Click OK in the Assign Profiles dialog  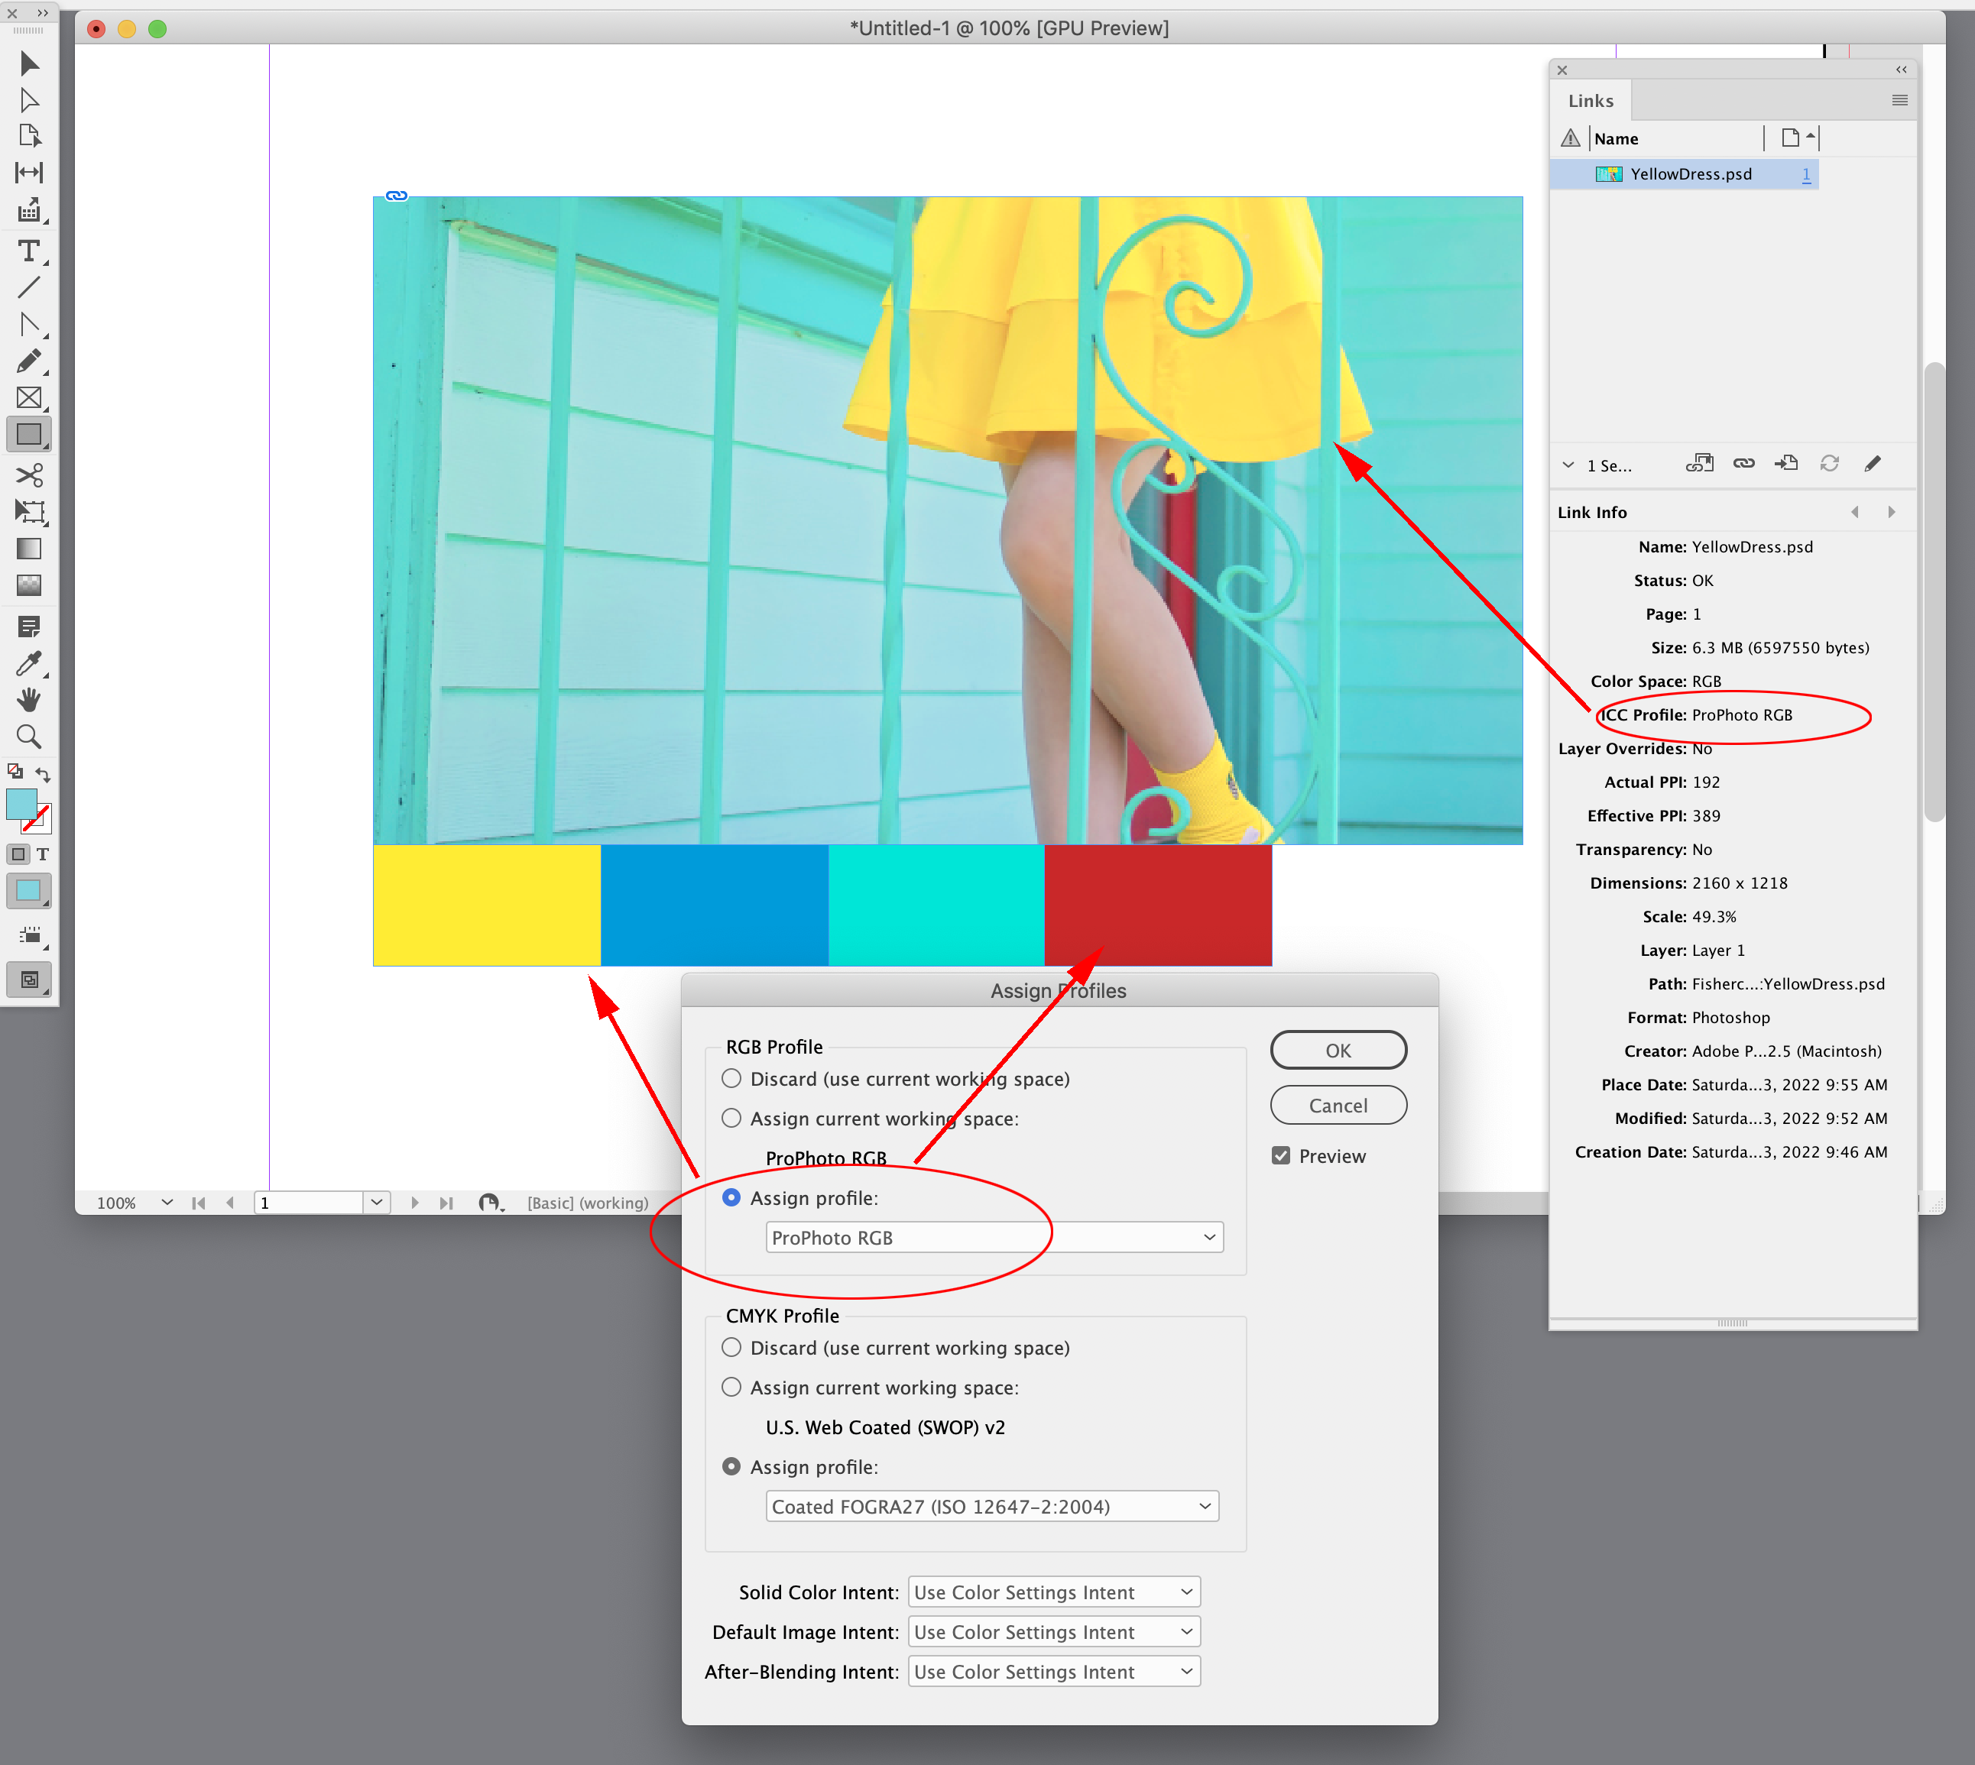1338,1049
